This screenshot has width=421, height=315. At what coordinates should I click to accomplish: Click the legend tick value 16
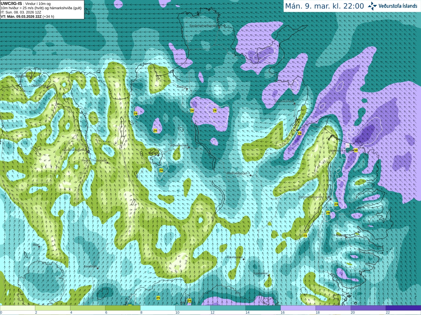283,313
